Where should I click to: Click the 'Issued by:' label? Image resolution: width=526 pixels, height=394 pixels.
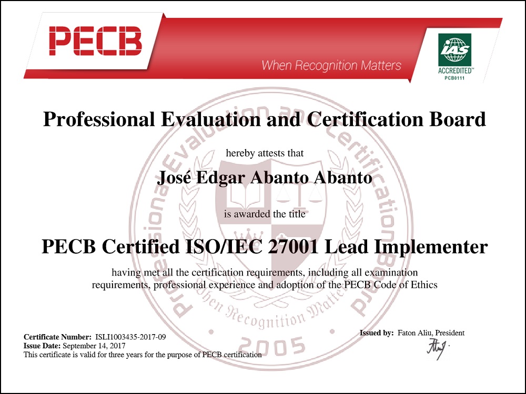pos(377,333)
